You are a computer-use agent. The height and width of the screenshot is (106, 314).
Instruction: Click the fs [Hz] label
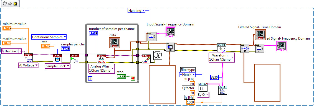point(189,97)
